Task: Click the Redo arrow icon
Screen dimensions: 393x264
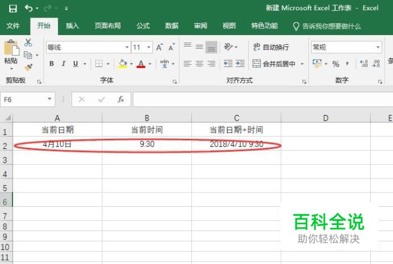Action: [x=47, y=8]
